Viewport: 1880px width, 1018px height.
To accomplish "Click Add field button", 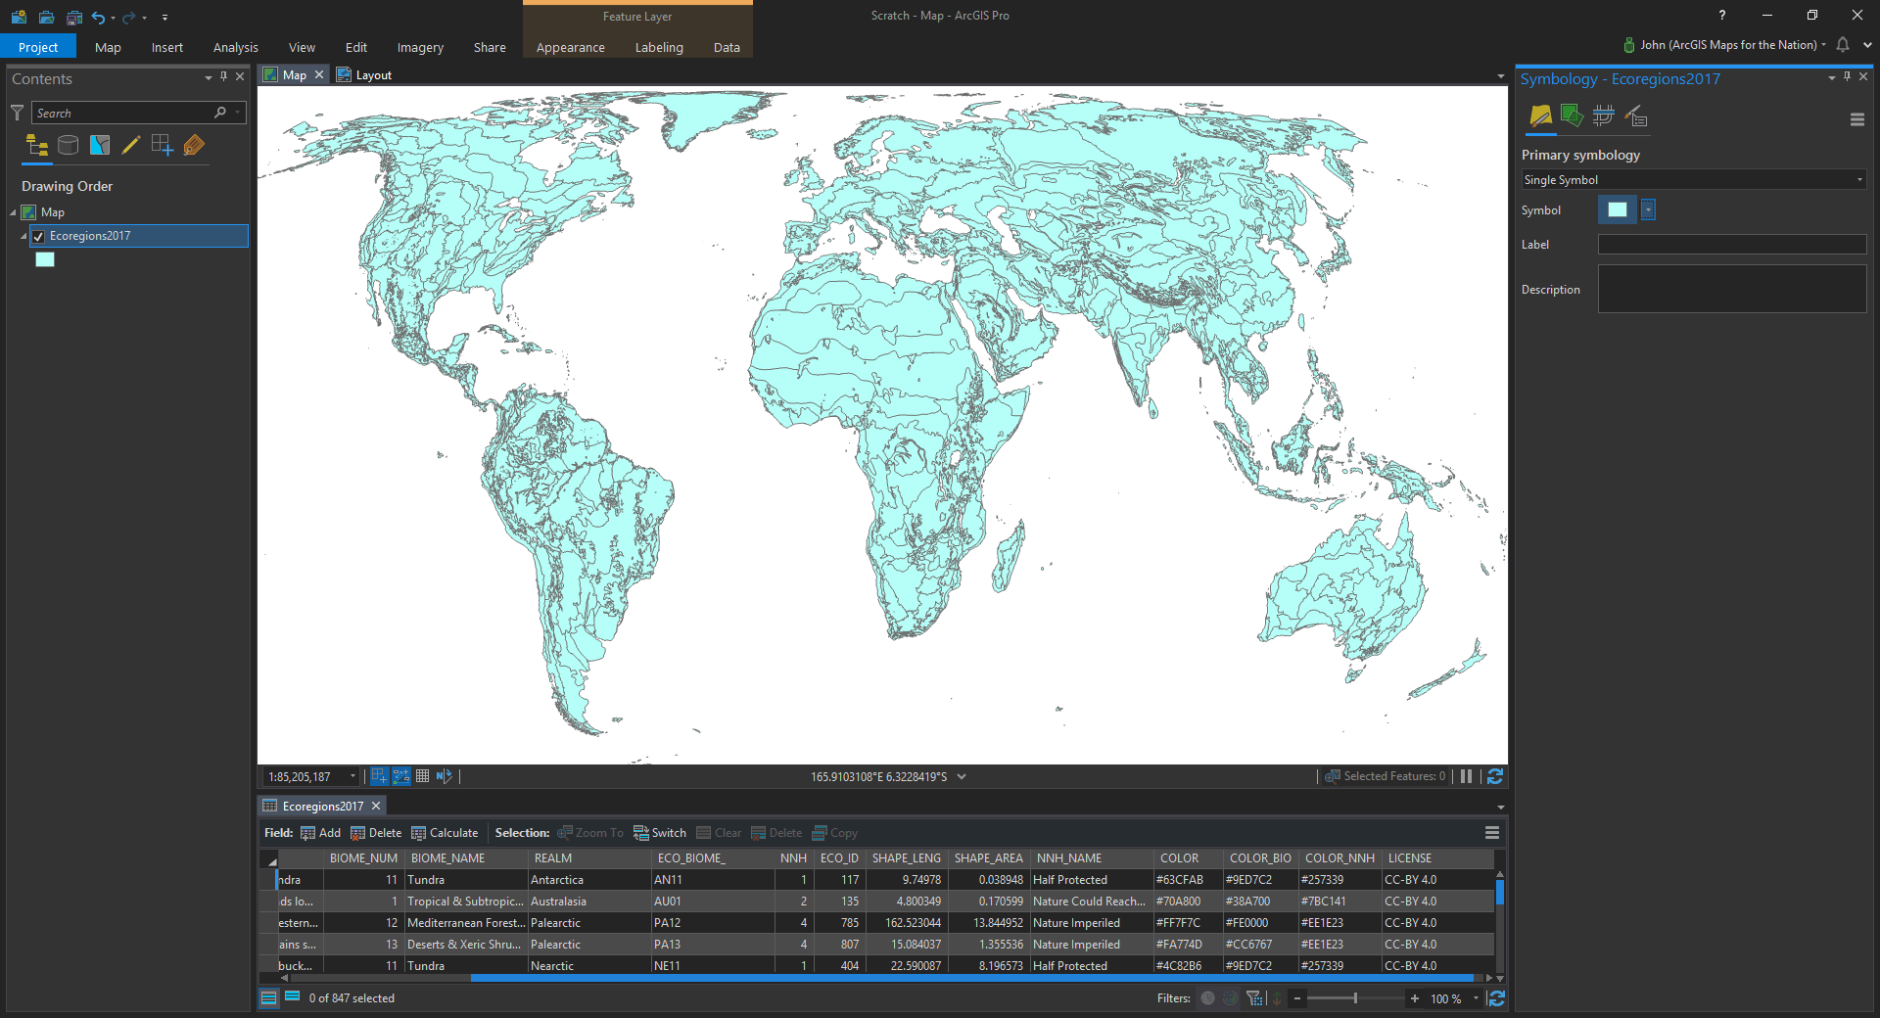I will 320,833.
